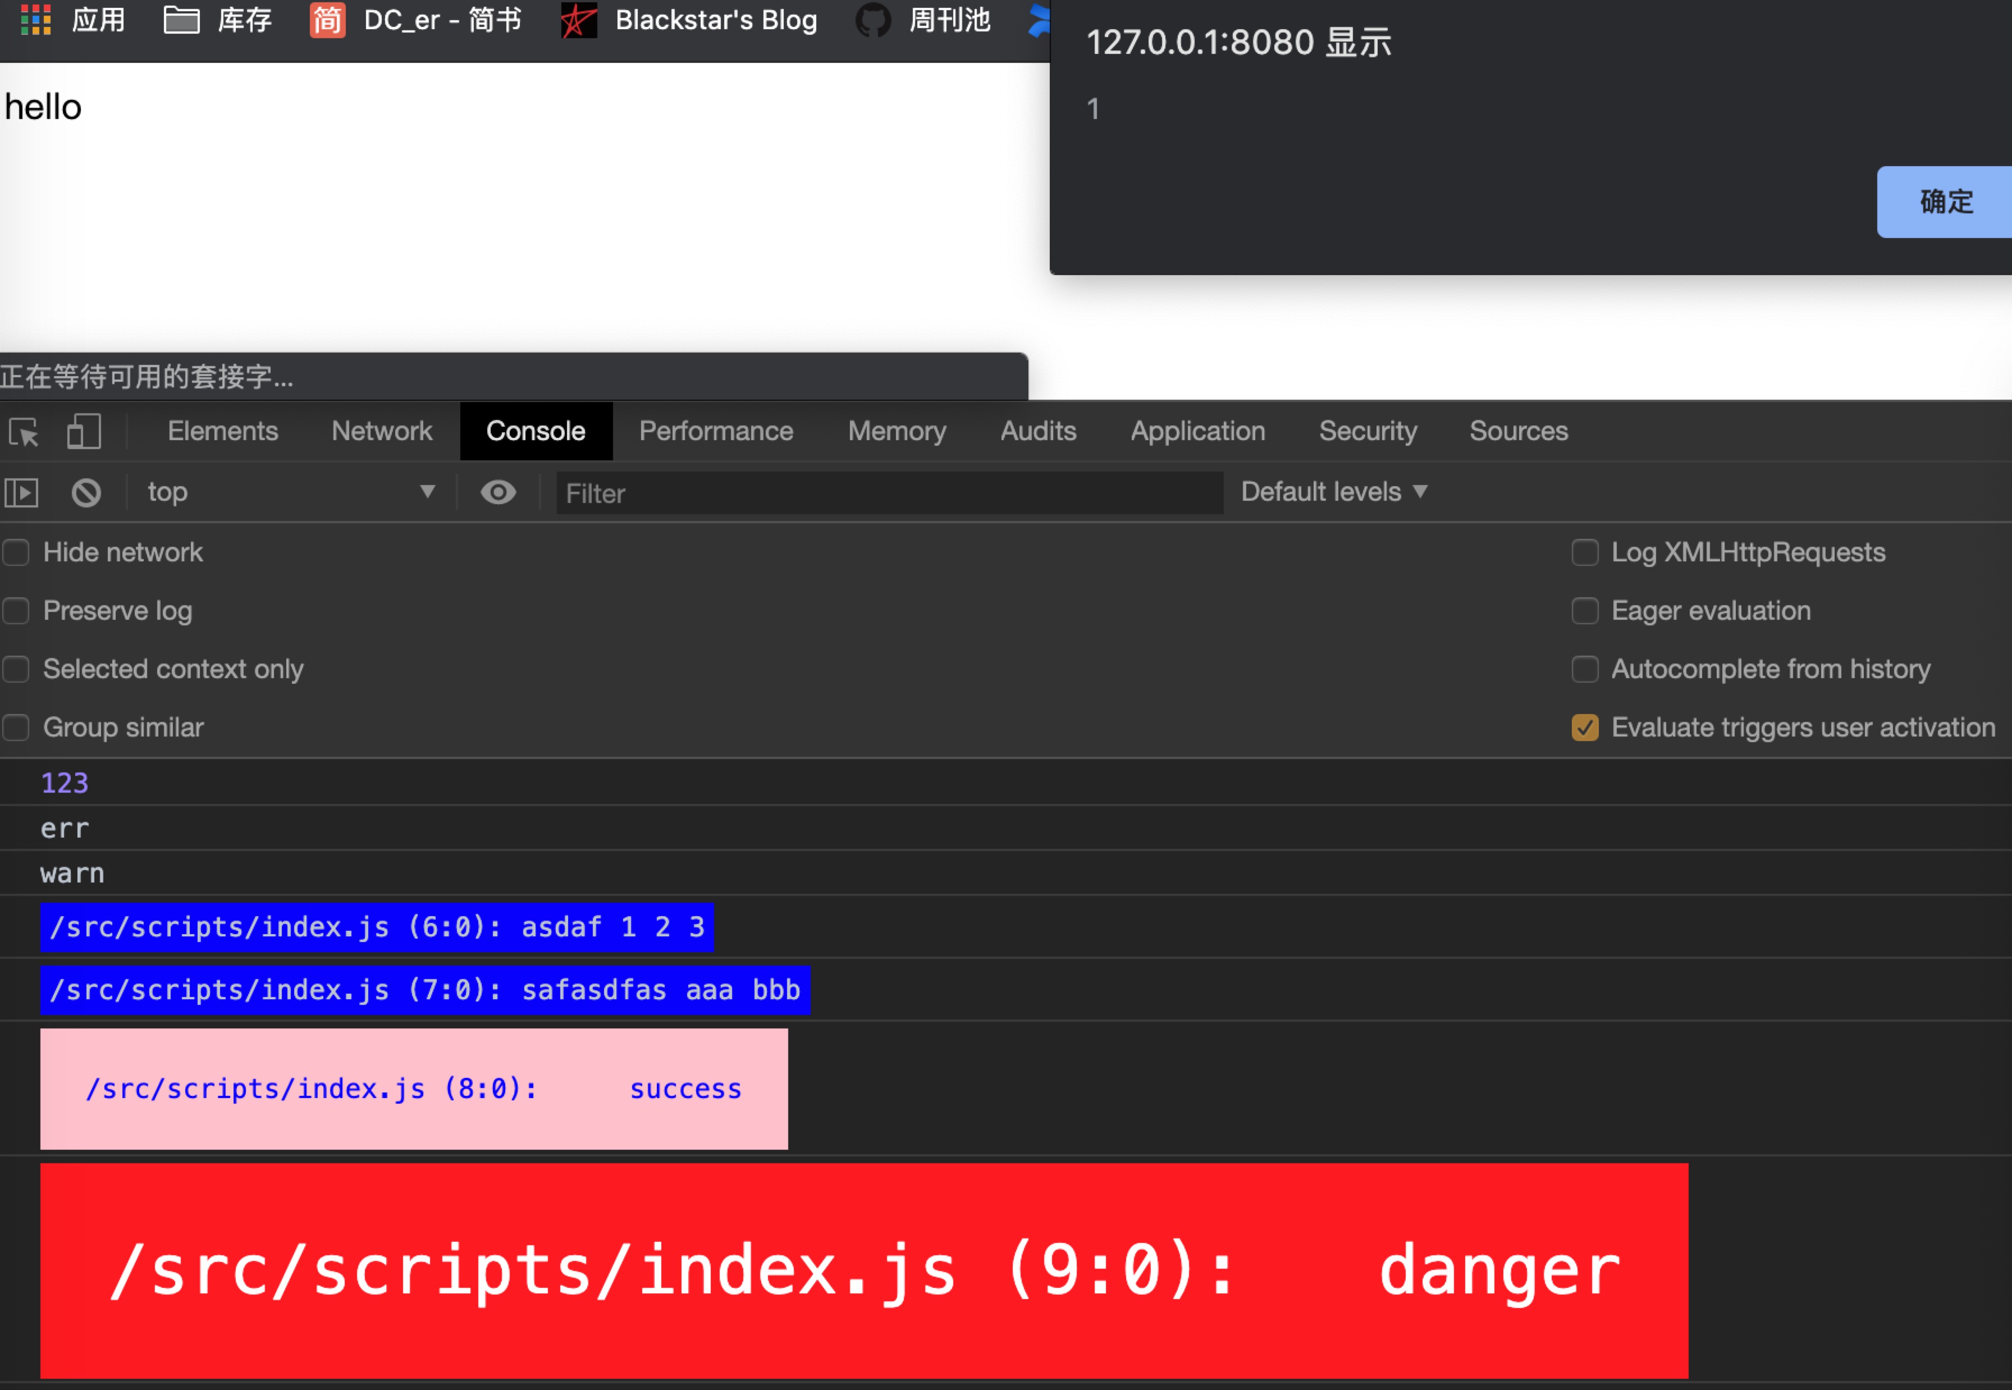
Task: Enable the Eager evaluation checkbox
Action: tap(1584, 611)
